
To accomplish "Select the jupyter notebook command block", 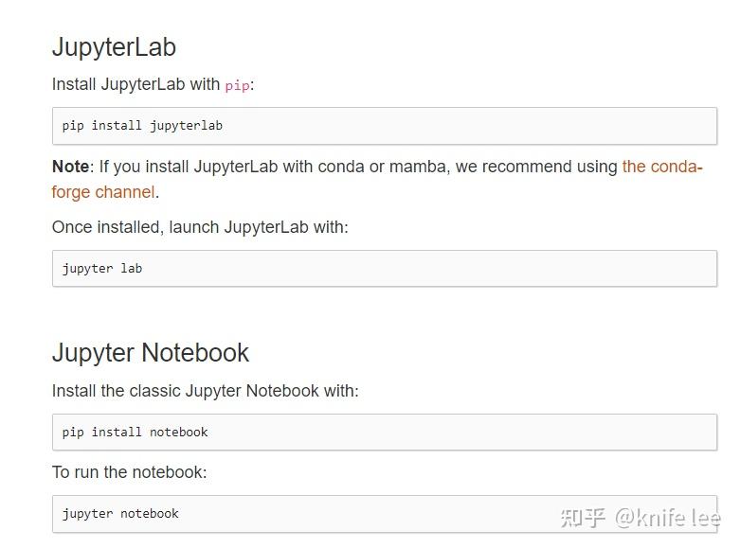I will [x=385, y=514].
